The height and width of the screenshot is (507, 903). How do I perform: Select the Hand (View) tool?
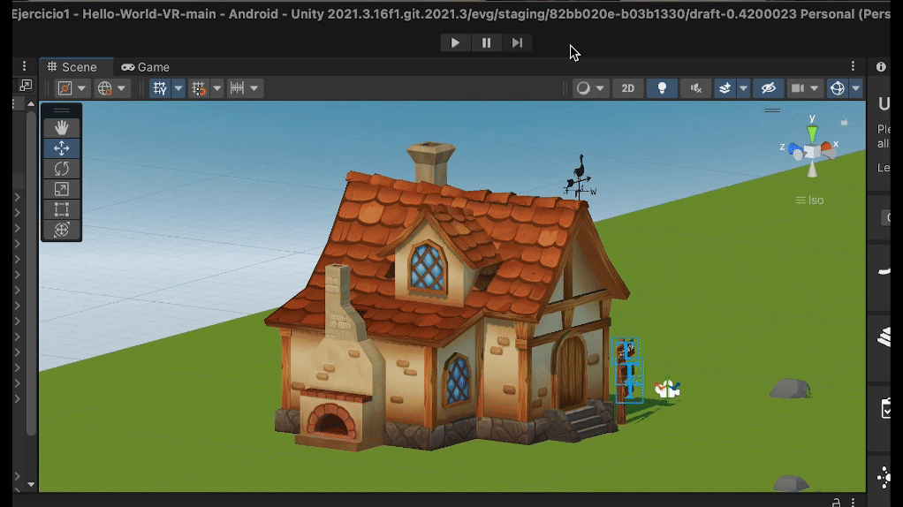click(x=61, y=127)
